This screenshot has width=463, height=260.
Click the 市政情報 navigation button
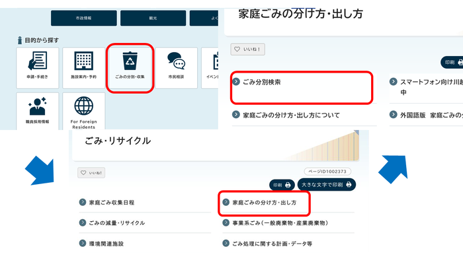click(x=84, y=18)
